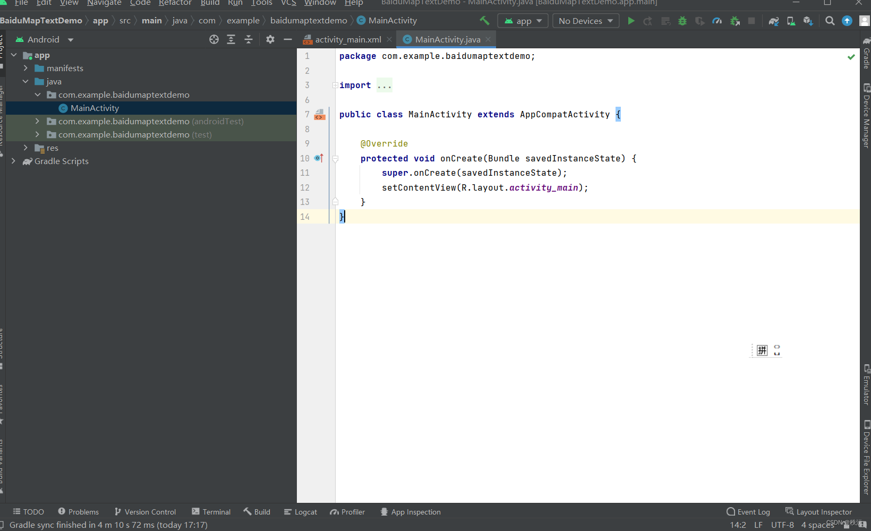Click the Apply Code Changes icon
Image resolution: width=871 pixels, height=531 pixels.
(x=665, y=21)
